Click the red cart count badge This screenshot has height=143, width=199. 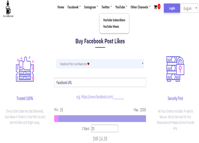click(x=159, y=7)
